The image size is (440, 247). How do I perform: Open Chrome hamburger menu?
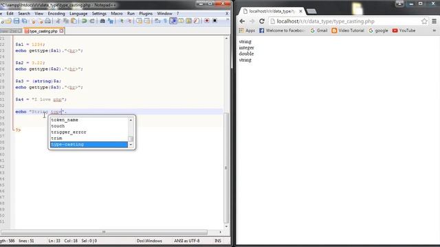tap(434, 21)
